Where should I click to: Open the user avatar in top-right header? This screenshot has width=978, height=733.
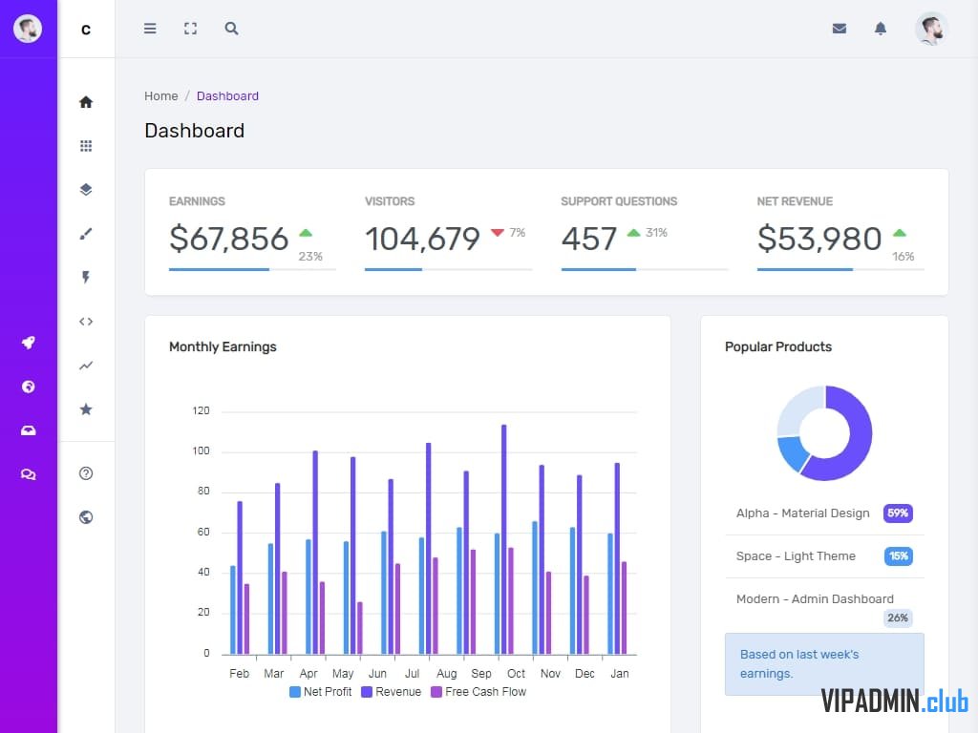(x=931, y=29)
